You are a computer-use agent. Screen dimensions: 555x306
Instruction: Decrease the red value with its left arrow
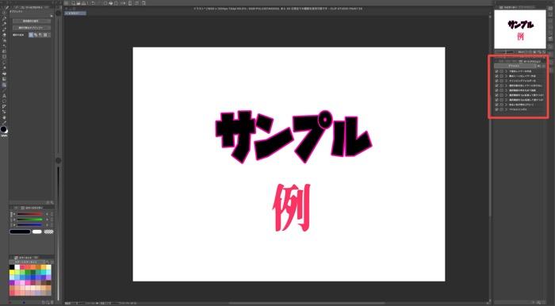(14, 214)
